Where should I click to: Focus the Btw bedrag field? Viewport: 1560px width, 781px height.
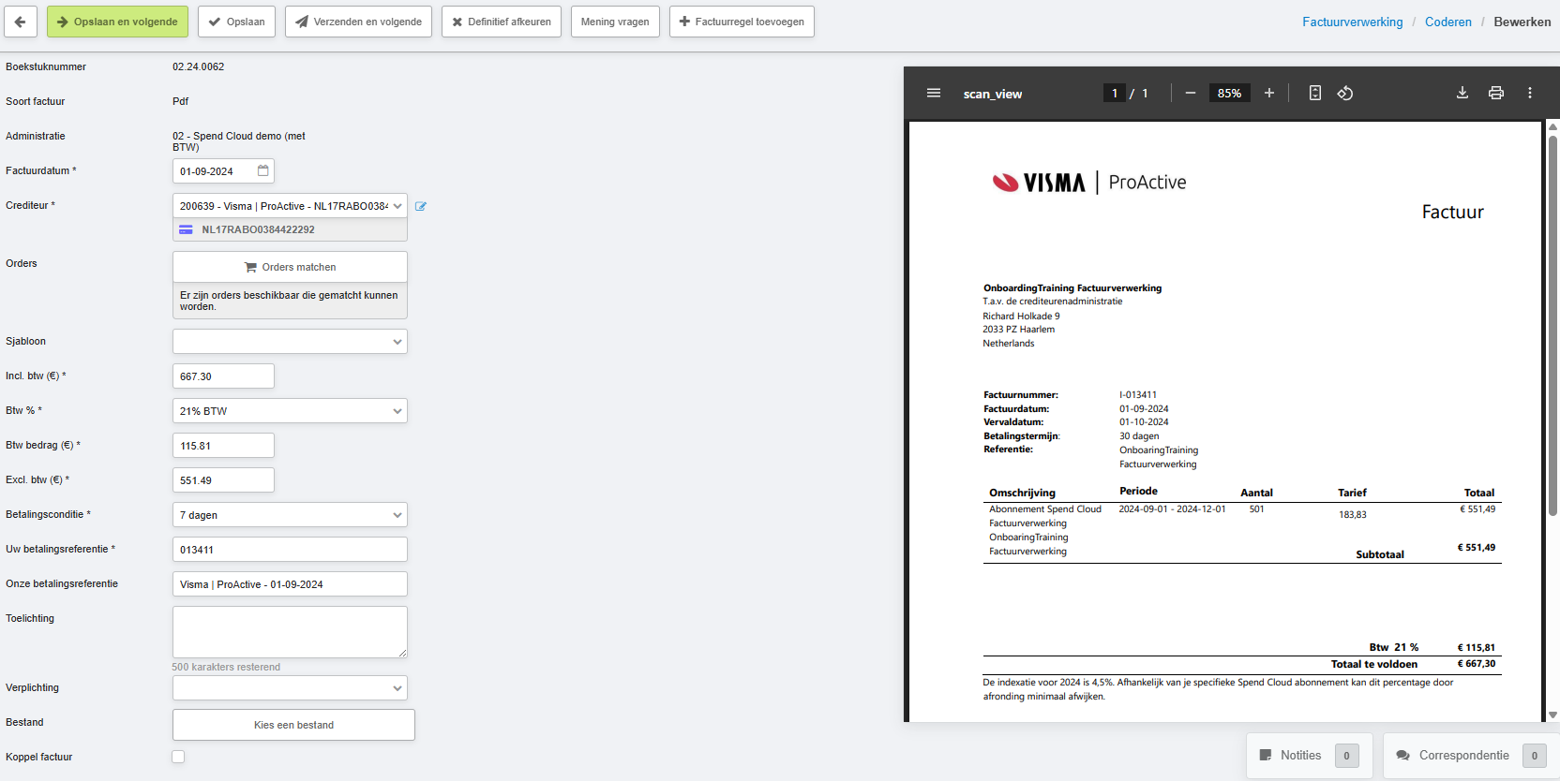(x=223, y=446)
